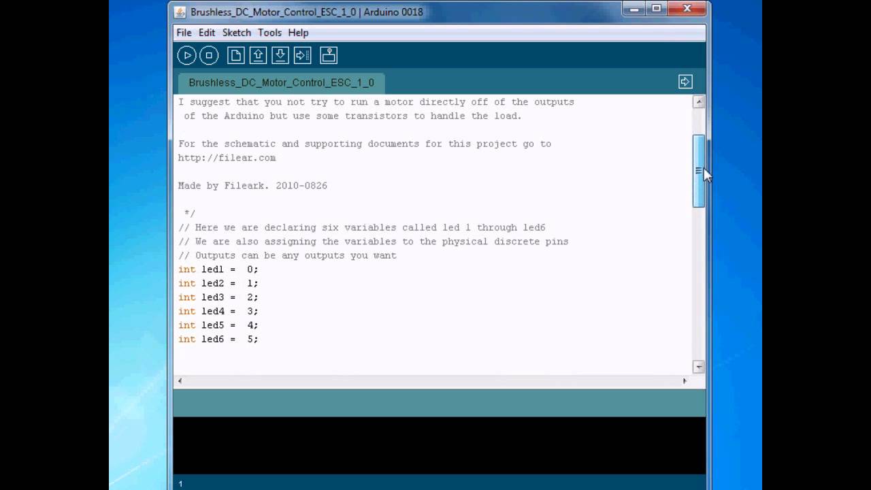This screenshot has height=490, width=871.
Task: Click the line 'int led3 = 2;'
Action: coord(218,297)
